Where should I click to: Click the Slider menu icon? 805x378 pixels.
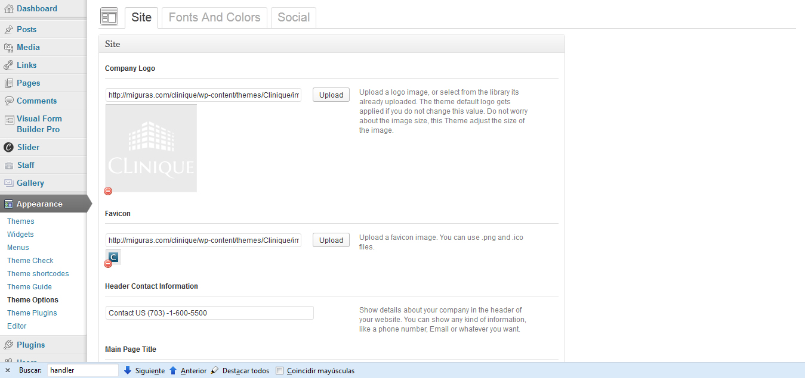9,148
